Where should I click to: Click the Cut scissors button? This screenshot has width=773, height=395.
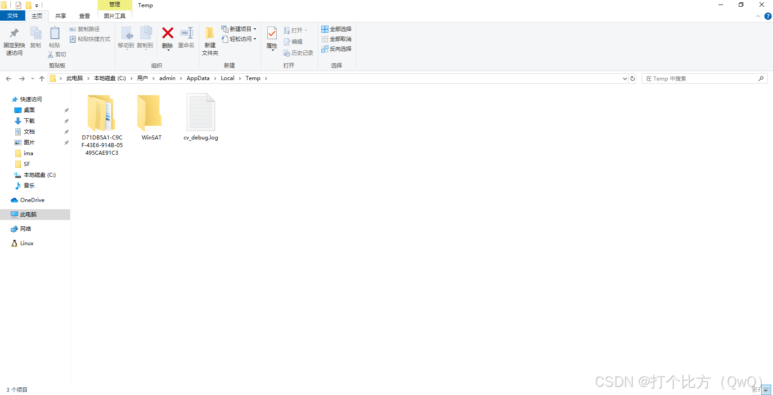coord(57,54)
